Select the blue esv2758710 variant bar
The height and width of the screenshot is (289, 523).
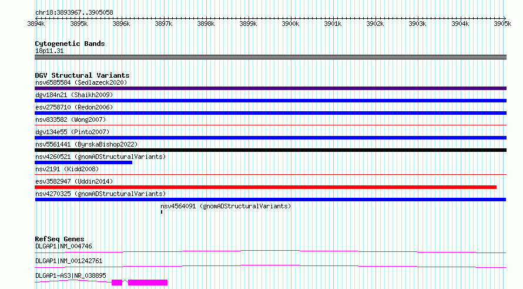pos(270,113)
